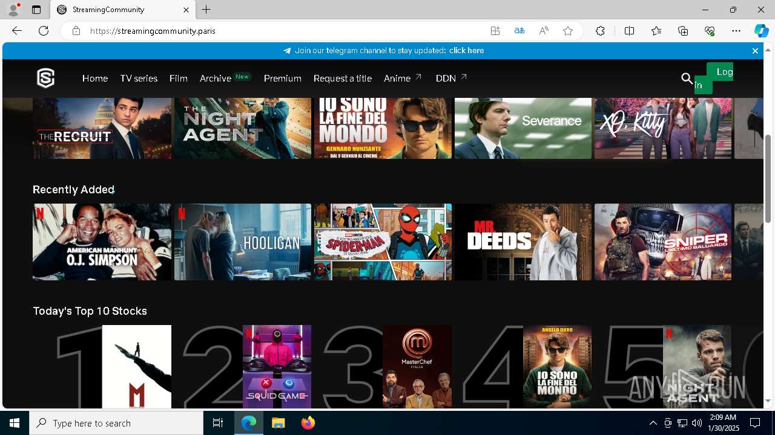The image size is (775, 435).
Task: Open the MasterChef Italia poster
Action: pos(417,367)
